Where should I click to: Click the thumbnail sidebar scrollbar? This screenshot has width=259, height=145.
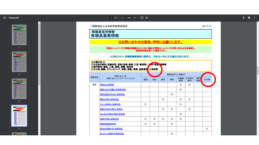[x=39, y=54]
